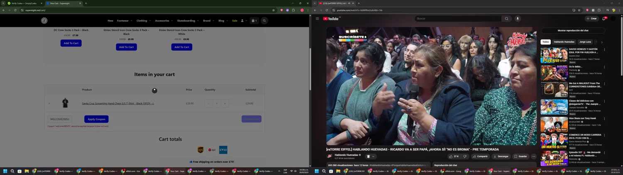
Task: Click the YouTube logo
Action: [x=331, y=19]
